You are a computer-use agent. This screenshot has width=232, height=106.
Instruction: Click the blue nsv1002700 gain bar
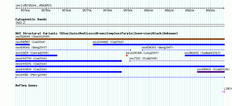(69, 61)
